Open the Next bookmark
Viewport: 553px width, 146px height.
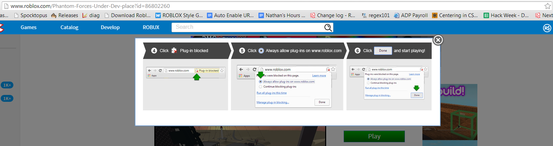[544, 15]
